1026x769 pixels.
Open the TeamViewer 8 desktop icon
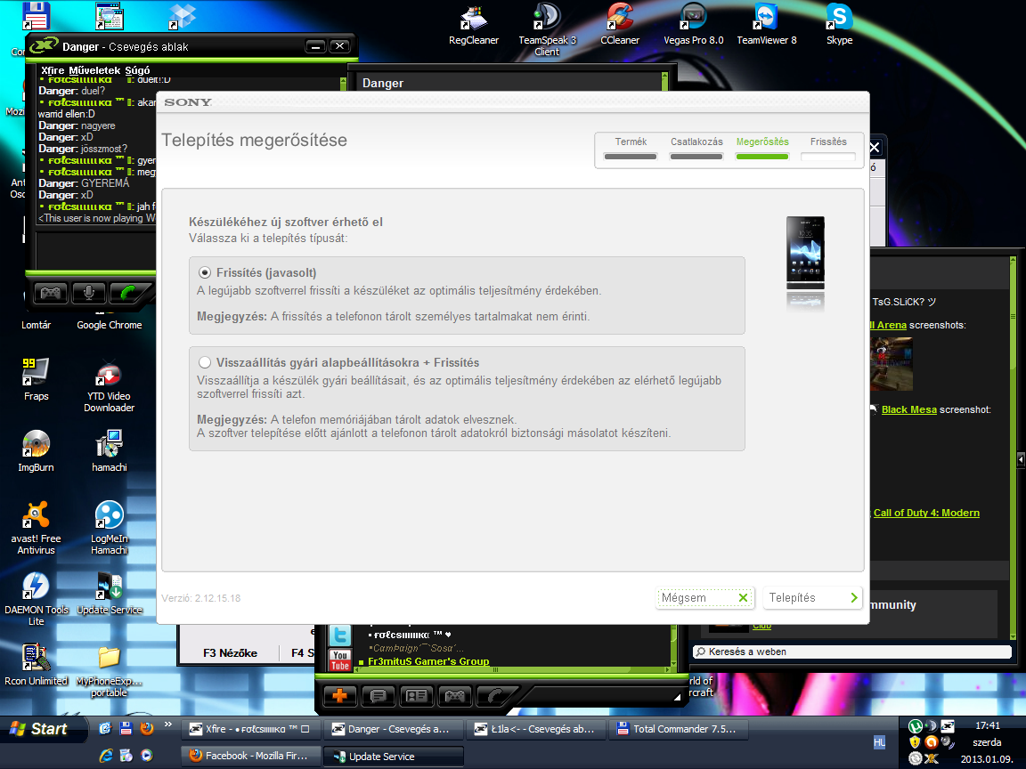[766, 26]
